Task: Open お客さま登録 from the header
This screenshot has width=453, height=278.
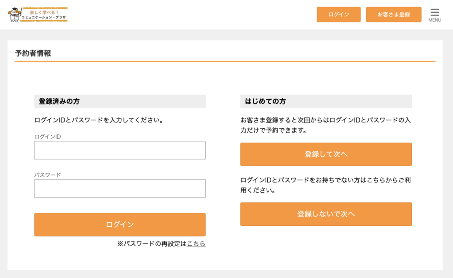Action: pos(393,15)
